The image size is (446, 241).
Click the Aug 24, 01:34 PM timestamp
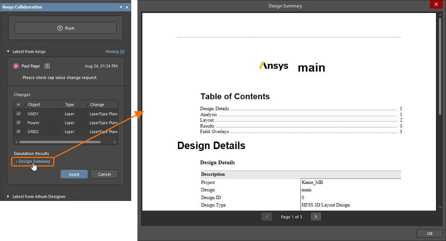pos(101,66)
